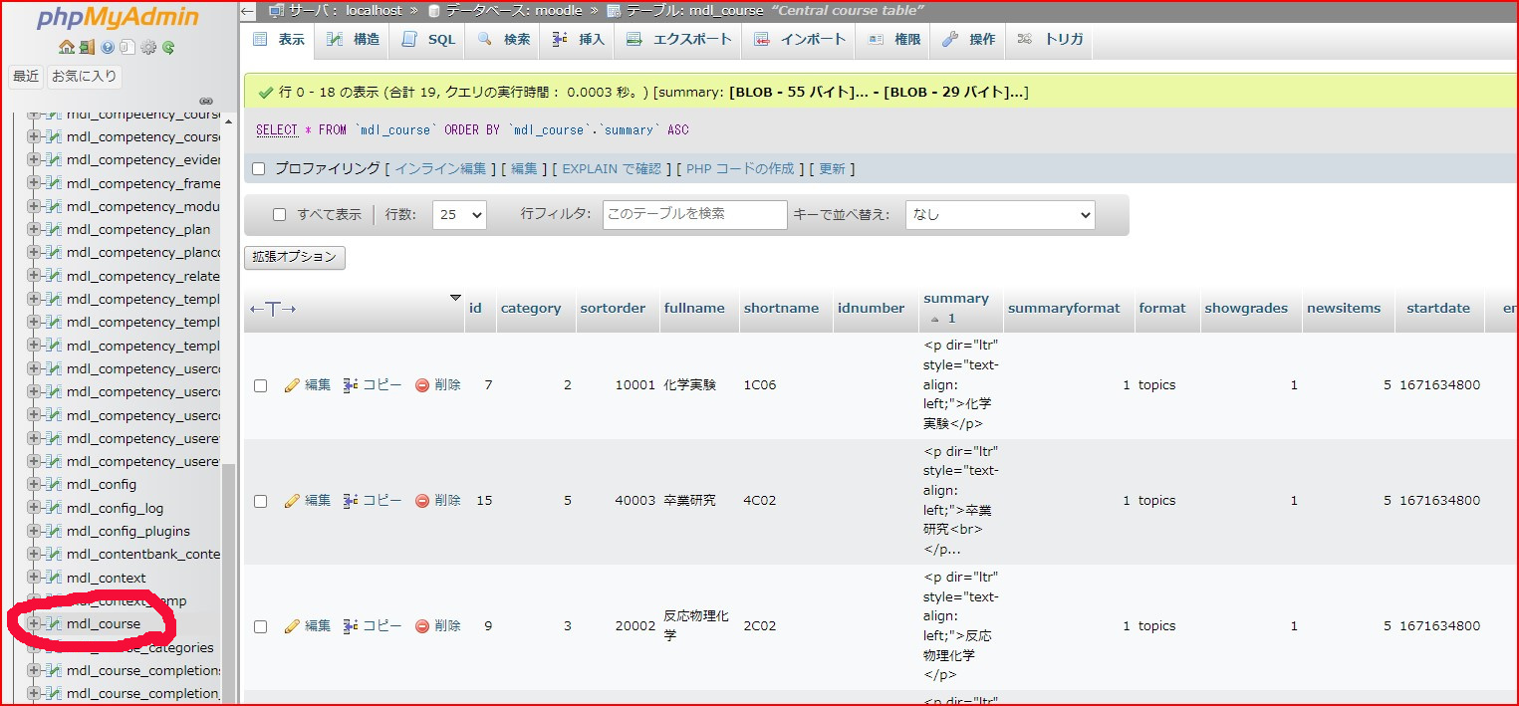Sort by the shortname column header
Image resolution: width=1519 pixels, height=706 pixels.
coord(781,309)
